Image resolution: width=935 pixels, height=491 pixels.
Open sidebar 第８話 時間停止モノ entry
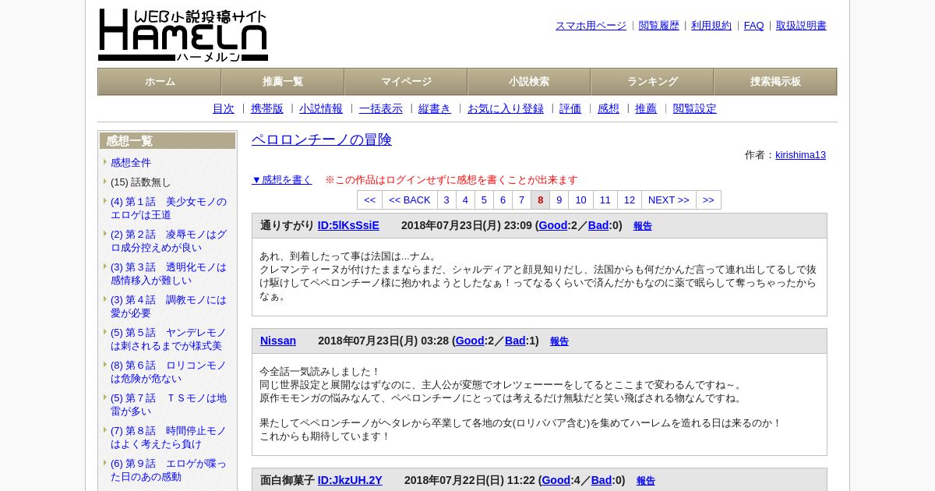click(168, 437)
